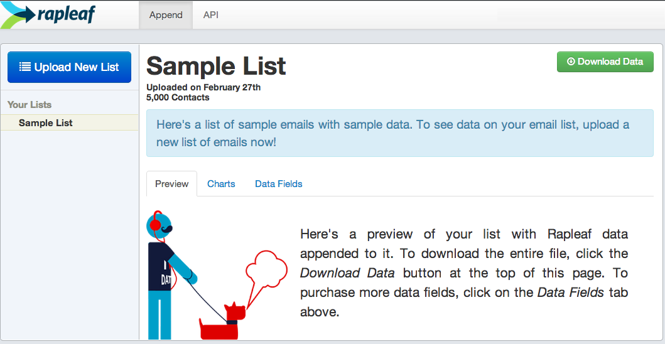
Task: Click the list icon on Upload New List
Action: 26,67
